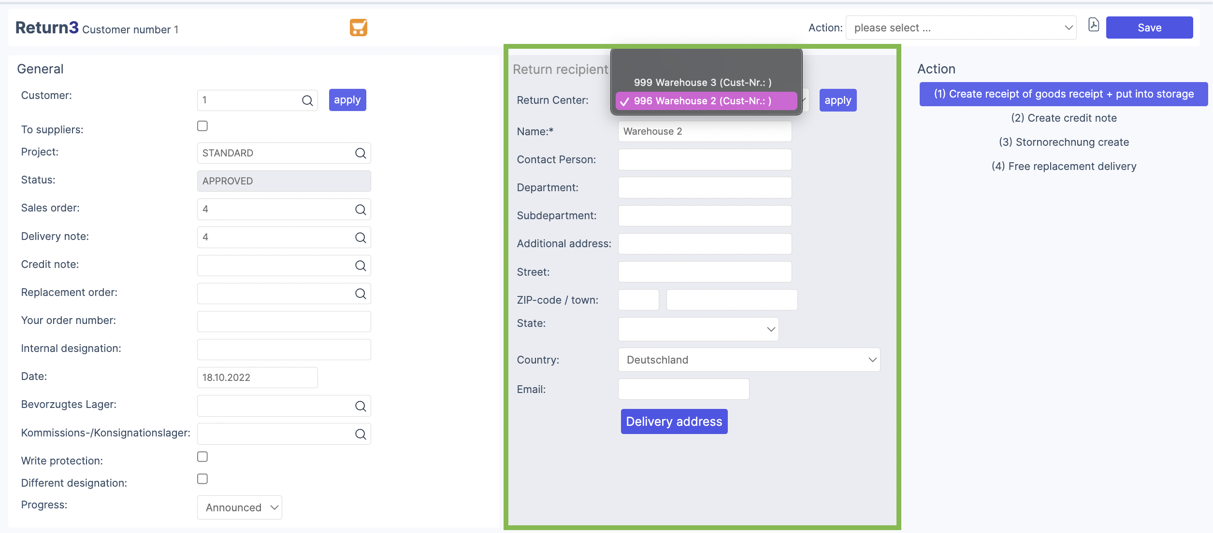Open Project lookup magnifier icon
Viewport: 1213px width, 533px height.
pos(361,153)
